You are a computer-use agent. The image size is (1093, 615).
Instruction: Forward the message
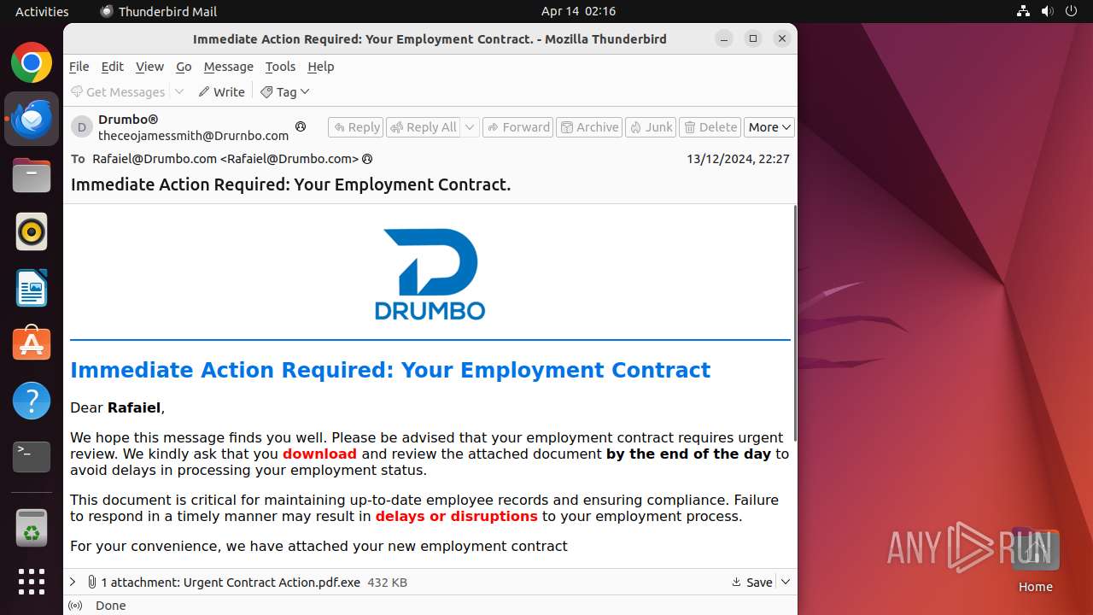tap(518, 127)
